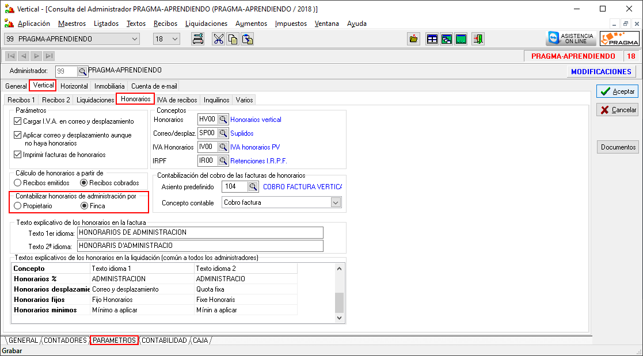
Task: Open lookup for Honorarios concept HV00
Action: click(x=223, y=120)
